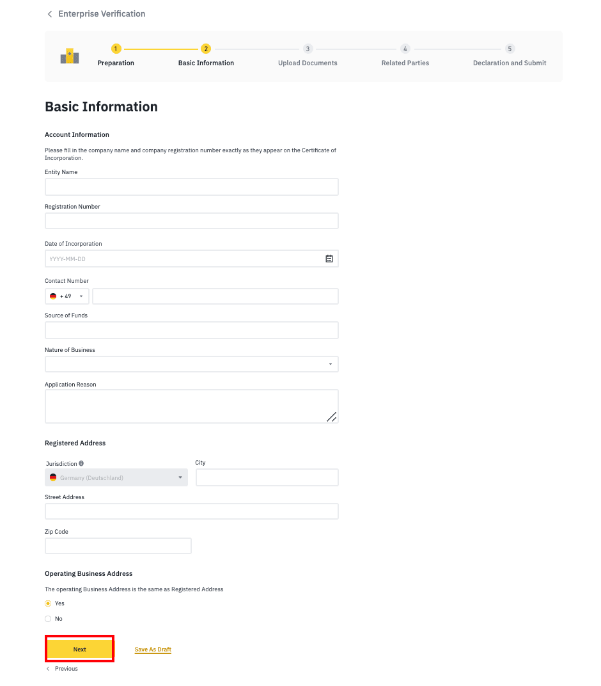Click step 4 Related Parties circle

click(x=405, y=49)
